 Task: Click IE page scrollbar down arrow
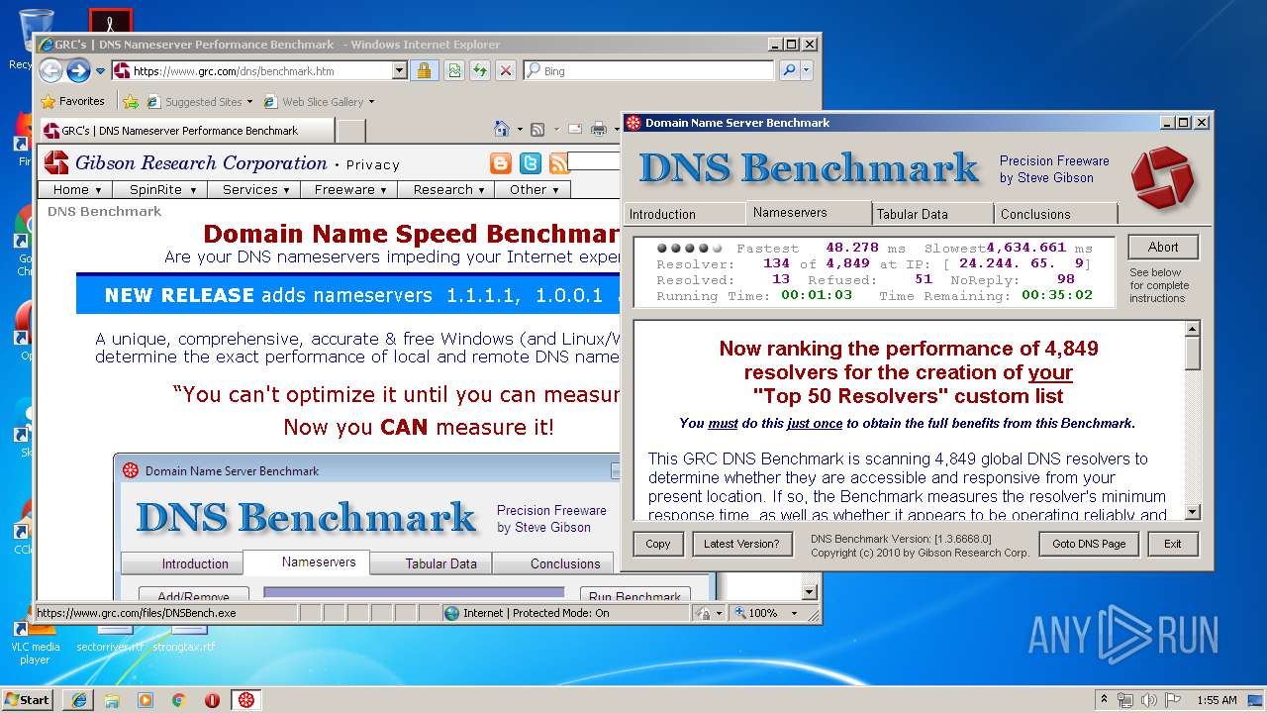pyautogui.click(x=810, y=592)
